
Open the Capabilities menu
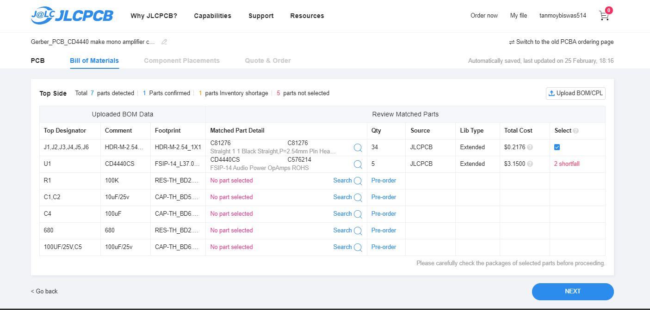(x=212, y=16)
